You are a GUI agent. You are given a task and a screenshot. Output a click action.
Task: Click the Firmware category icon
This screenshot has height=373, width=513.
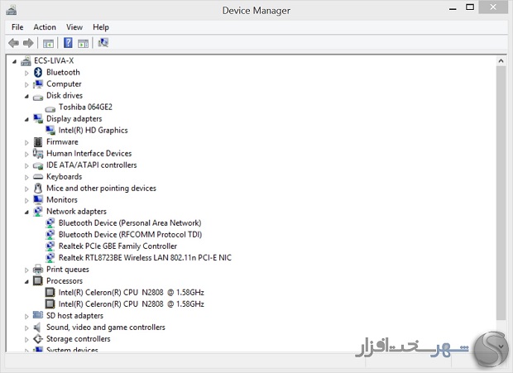coord(38,142)
